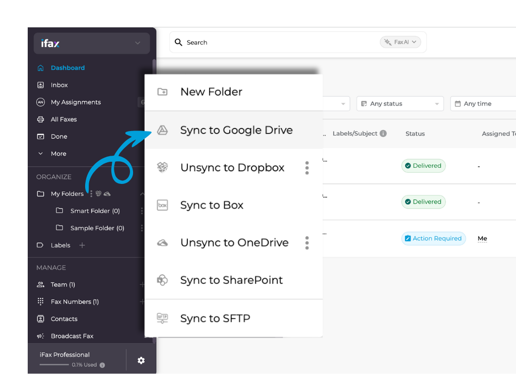Expand the More sidebar section
The image size is (516, 387).
click(58, 153)
